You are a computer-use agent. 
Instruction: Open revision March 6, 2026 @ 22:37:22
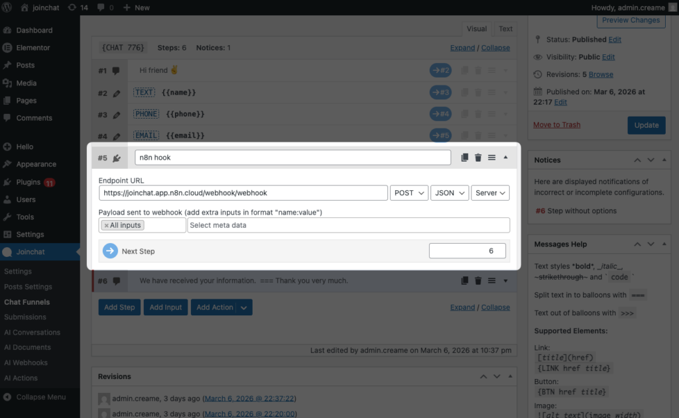click(249, 399)
